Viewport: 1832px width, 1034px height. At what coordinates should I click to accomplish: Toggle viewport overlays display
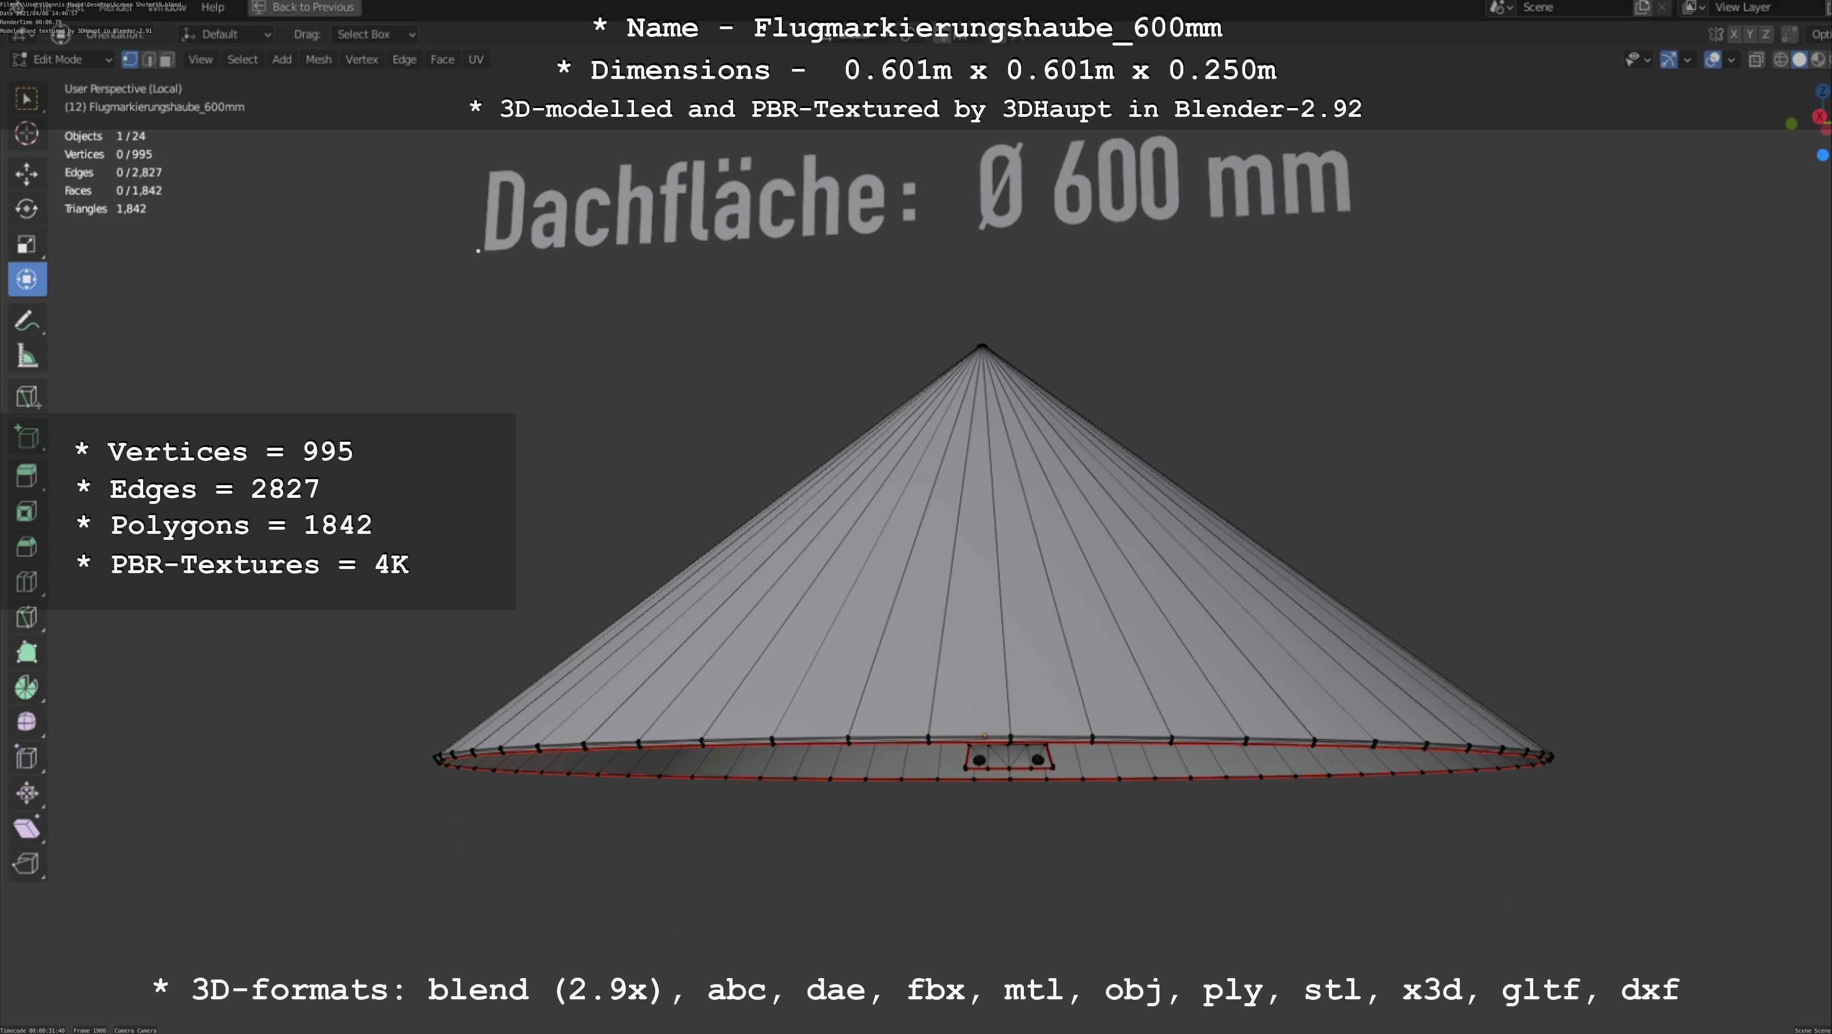(x=1712, y=60)
